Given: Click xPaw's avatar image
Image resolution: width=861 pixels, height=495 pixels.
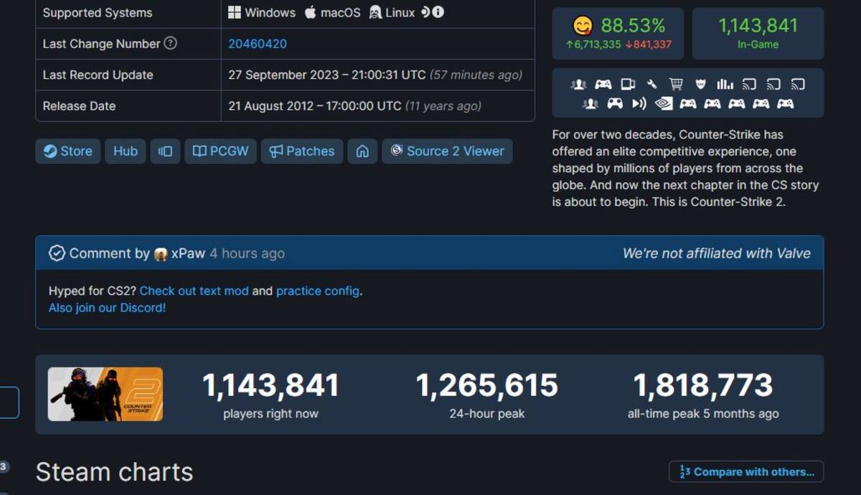Looking at the screenshot, I should 161,253.
